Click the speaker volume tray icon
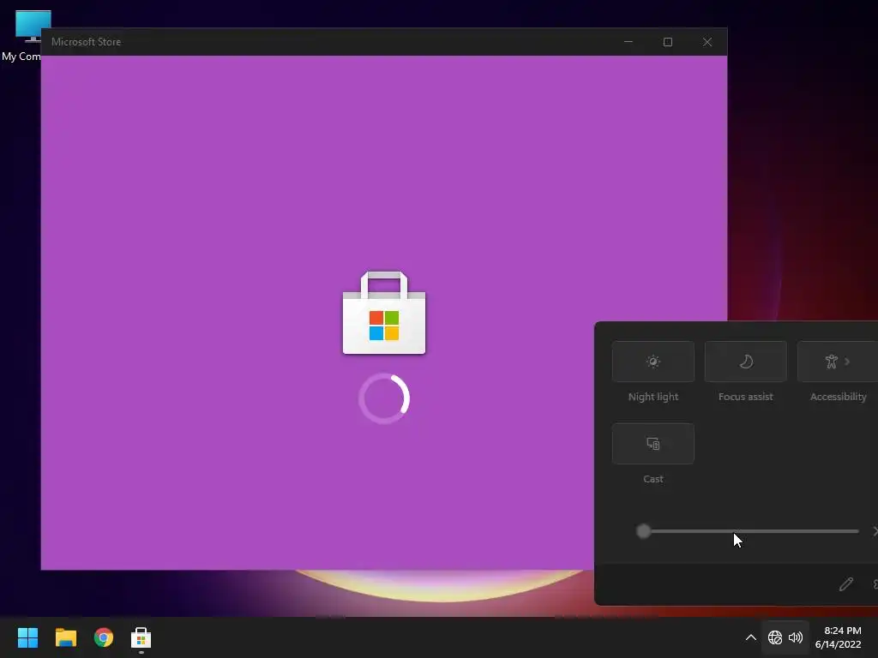Screen dimensions: 878x658 coord(795,637)
